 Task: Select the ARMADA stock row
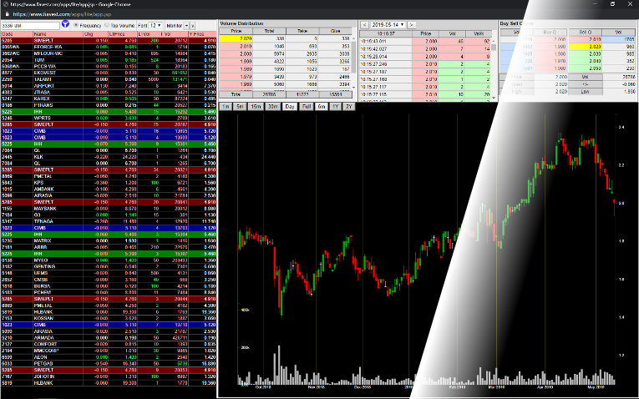point(109,338)
